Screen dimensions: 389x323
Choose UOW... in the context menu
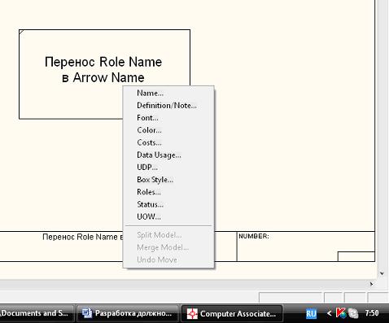tap(168, 216)
